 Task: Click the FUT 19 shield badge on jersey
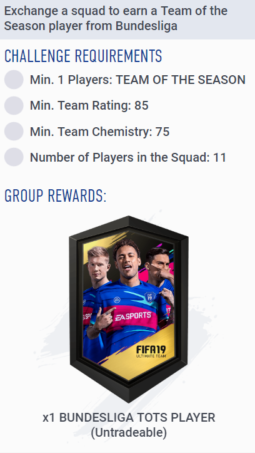pos(150,297)
